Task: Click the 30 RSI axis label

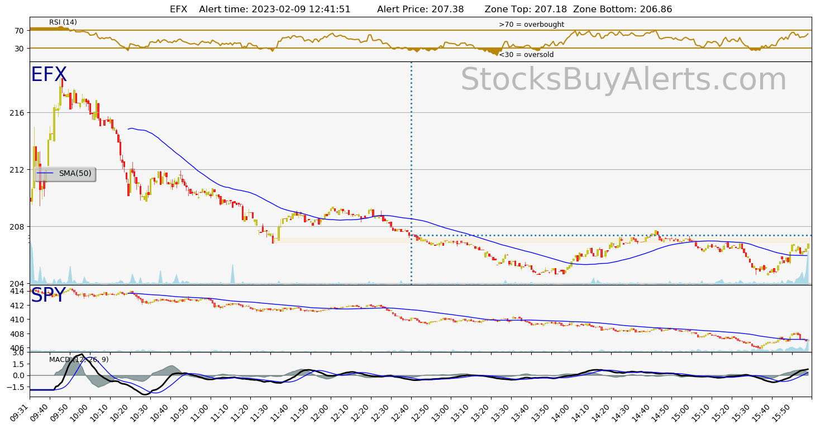Action: pos(20,49)
